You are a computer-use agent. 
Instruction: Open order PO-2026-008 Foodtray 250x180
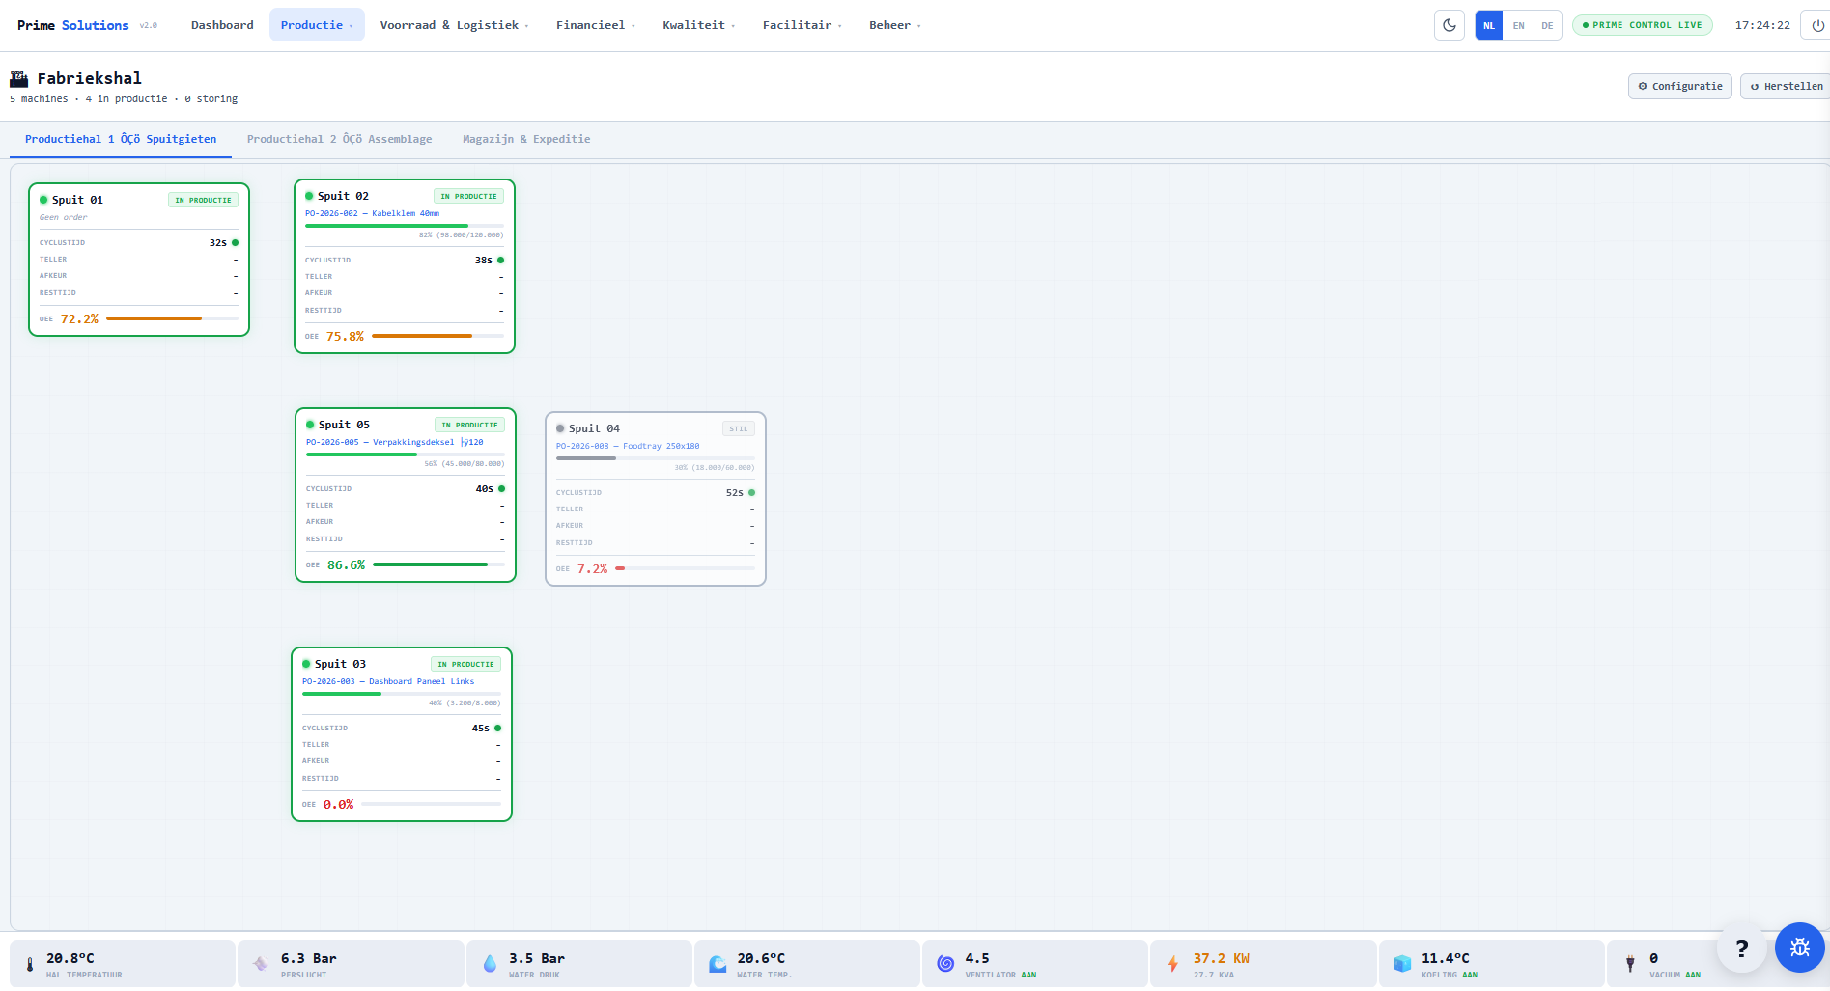(x=628, y=446)
